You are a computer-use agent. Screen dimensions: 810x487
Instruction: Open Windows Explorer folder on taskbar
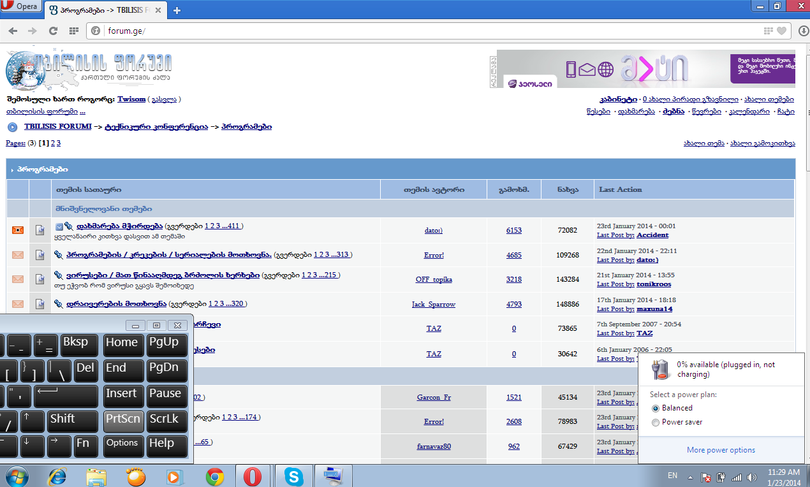[97, 476]
